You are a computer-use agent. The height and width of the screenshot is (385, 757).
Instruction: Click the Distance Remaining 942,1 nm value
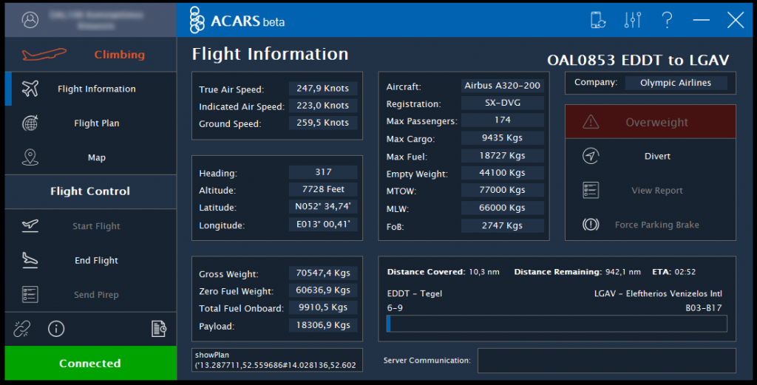[622, 272]
